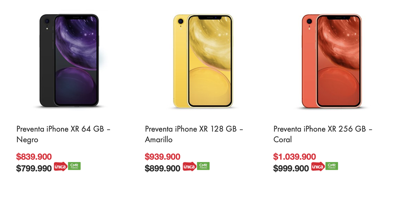Screen dimensions: 396x200
Task: Click the CMR badge under the Amarillo phone
Action: [x=203, y=166]
